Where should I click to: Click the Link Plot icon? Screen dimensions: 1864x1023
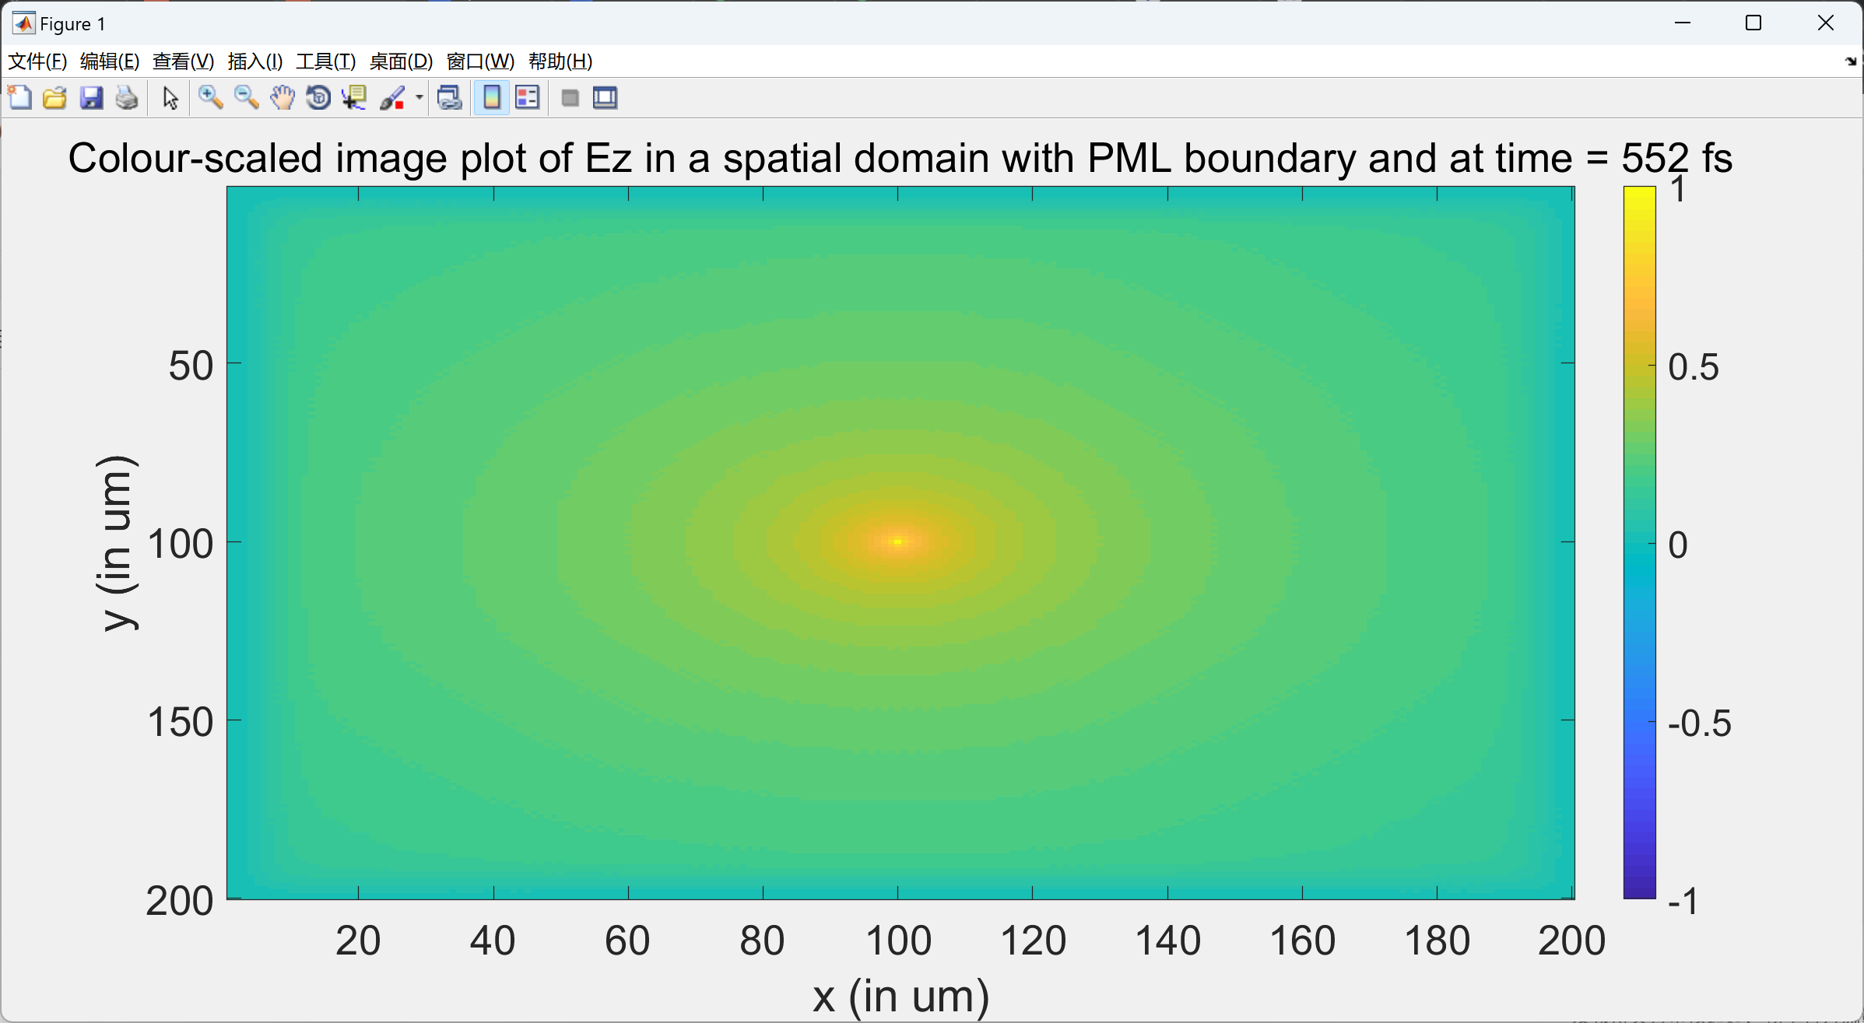point(450,98)
